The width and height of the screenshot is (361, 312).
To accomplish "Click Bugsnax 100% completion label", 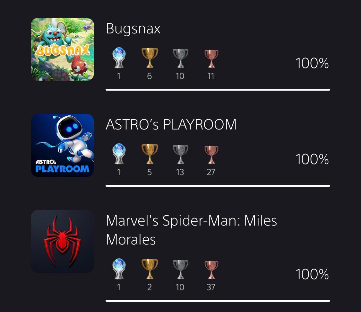I will click(x=312, y=63).
